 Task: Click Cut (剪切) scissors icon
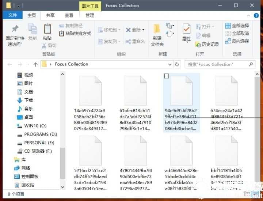(44, 45)
